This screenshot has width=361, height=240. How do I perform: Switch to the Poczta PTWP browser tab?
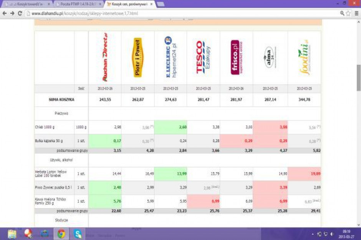click(79, 4)
